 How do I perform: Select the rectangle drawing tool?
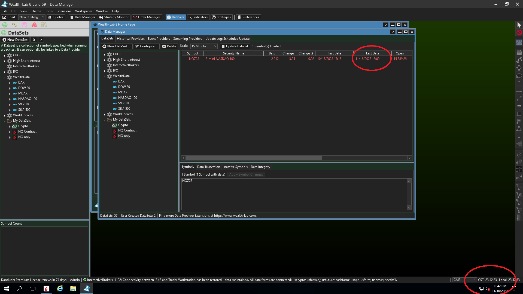pos(519,114)
